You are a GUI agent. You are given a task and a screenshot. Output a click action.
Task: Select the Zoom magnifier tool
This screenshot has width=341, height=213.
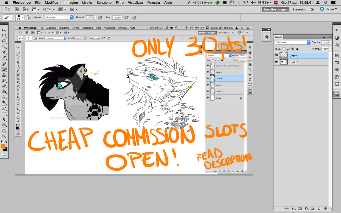tap(4, 136)
